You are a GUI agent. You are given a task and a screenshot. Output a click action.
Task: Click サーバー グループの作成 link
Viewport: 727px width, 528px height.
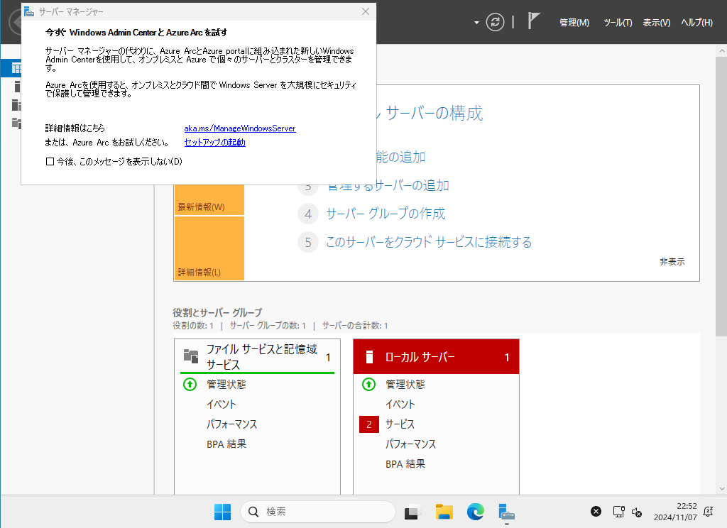[x=386, y=214]
